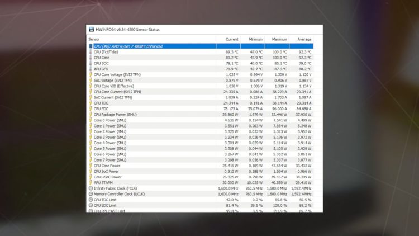
Task: Click the CPU chip icon in the header row
Action: tap(91, 46)
